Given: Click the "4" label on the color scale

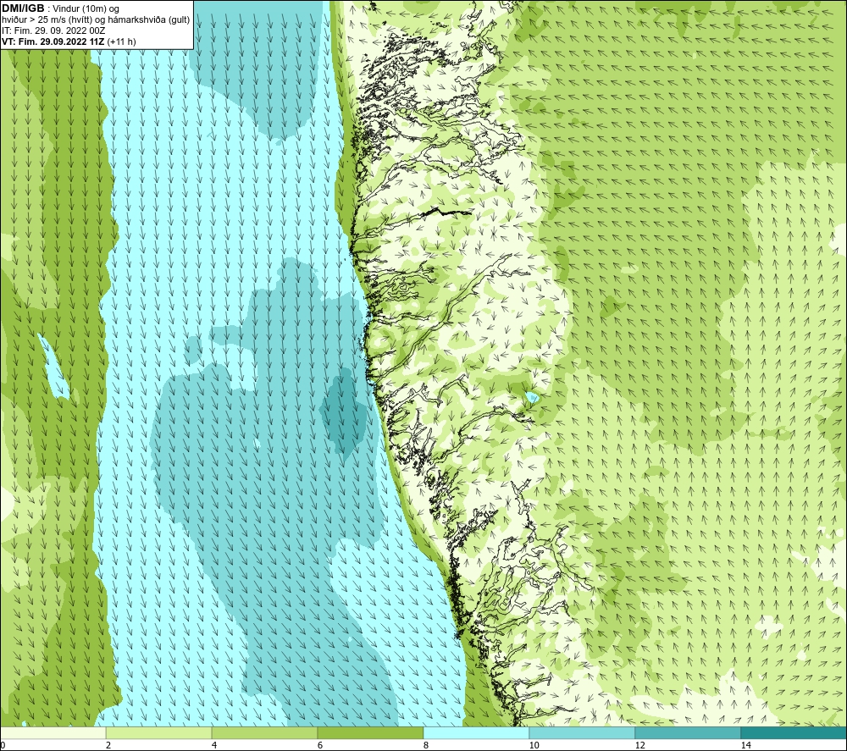Looking at the screenshot, I should click(x=214, y=745).
